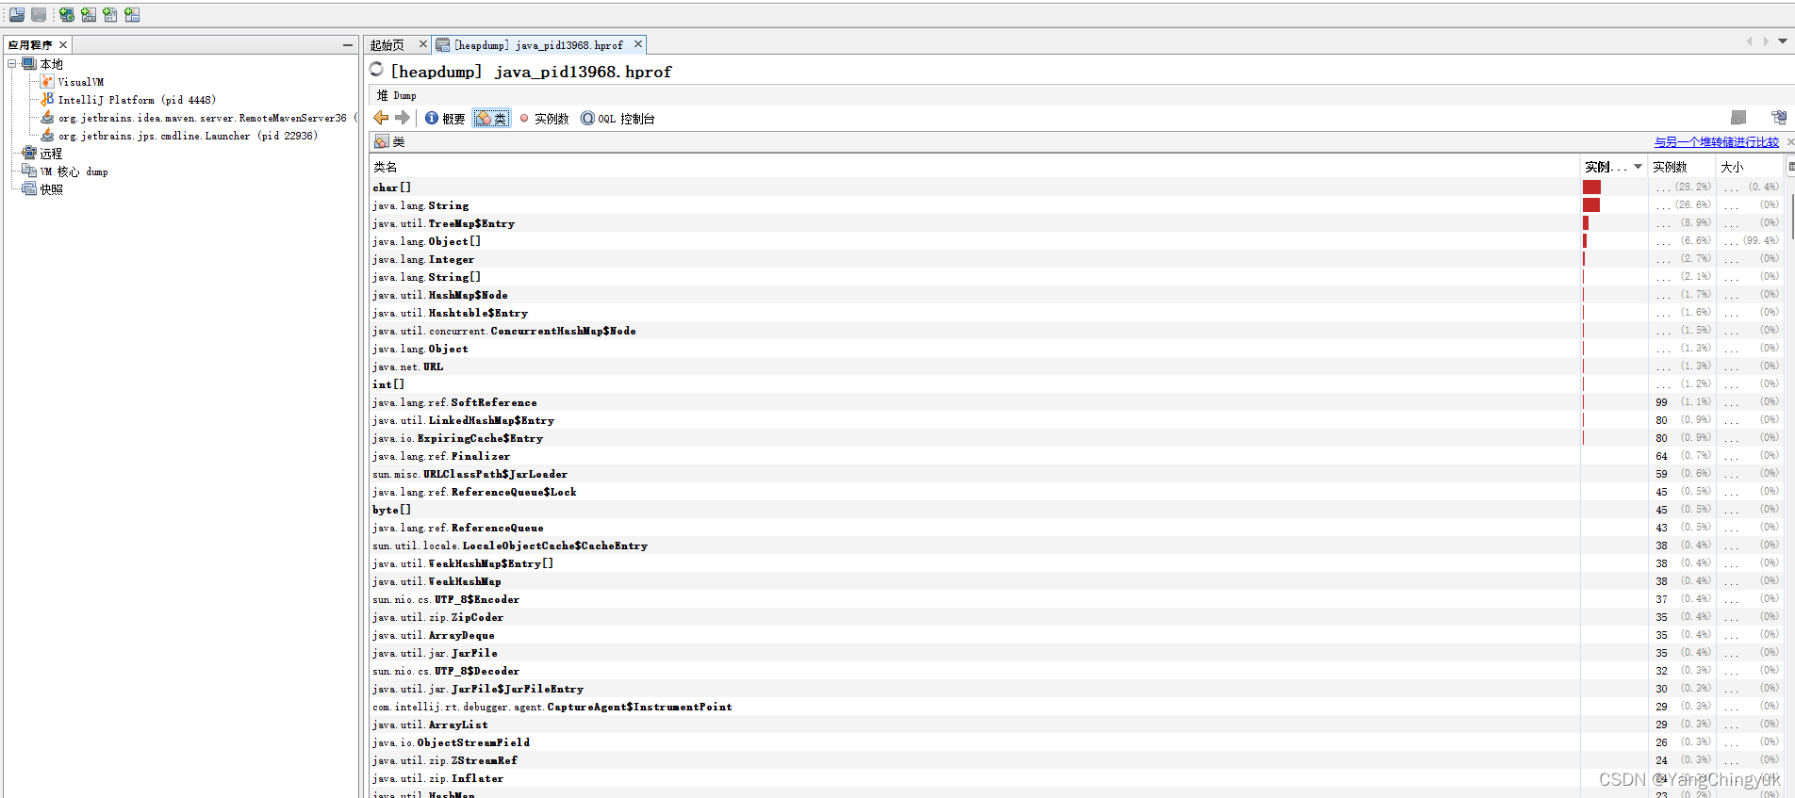
Task: Click Add JMX Connection toolbar icon
Action: coord(89,14)
